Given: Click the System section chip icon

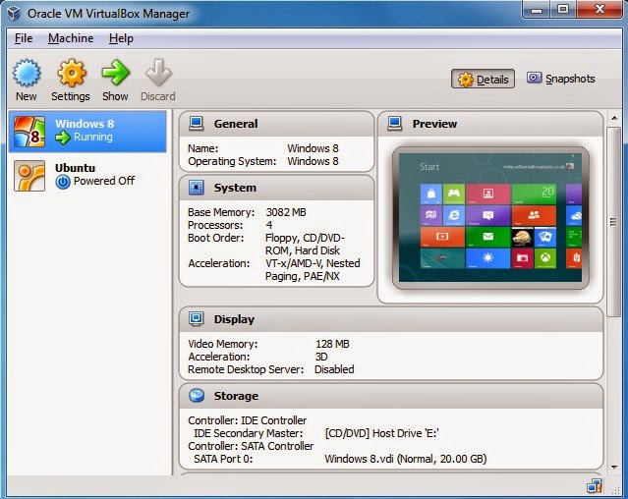Looking at the screenshot, I should point(197,188).
